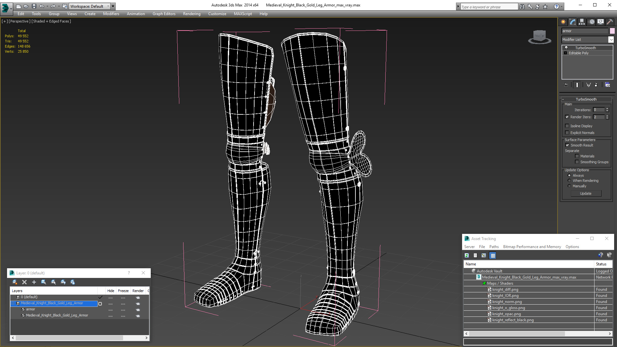Switch to the Motion command panel tab

tap(592, 22)
